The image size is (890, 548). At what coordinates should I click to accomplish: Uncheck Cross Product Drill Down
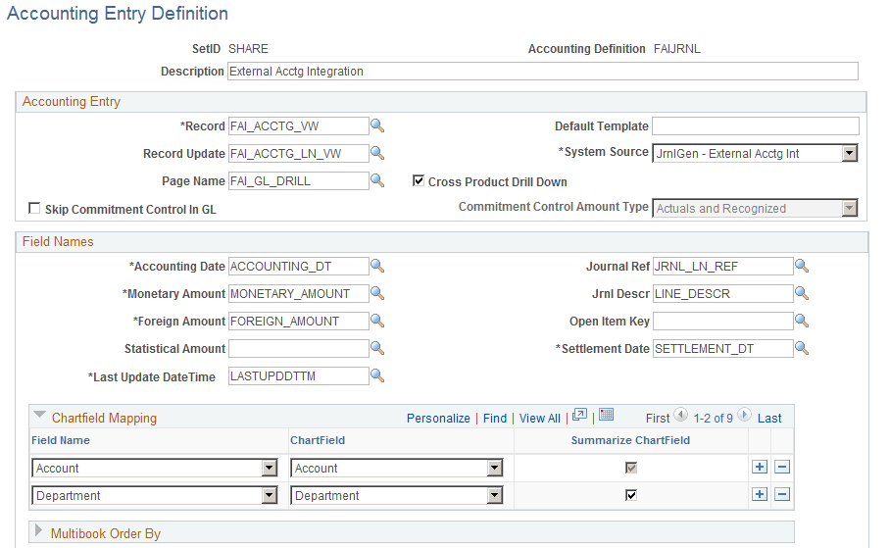click(419, 180)
